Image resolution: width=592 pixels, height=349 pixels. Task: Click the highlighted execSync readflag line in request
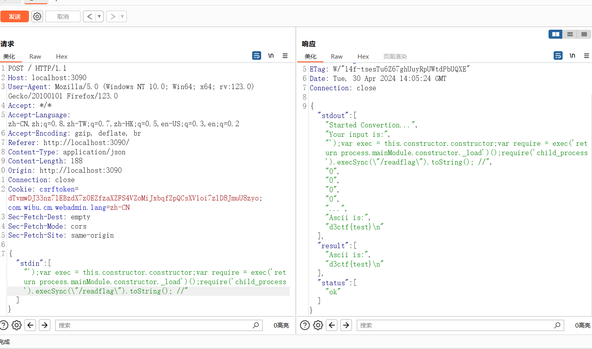click(149, 291)
